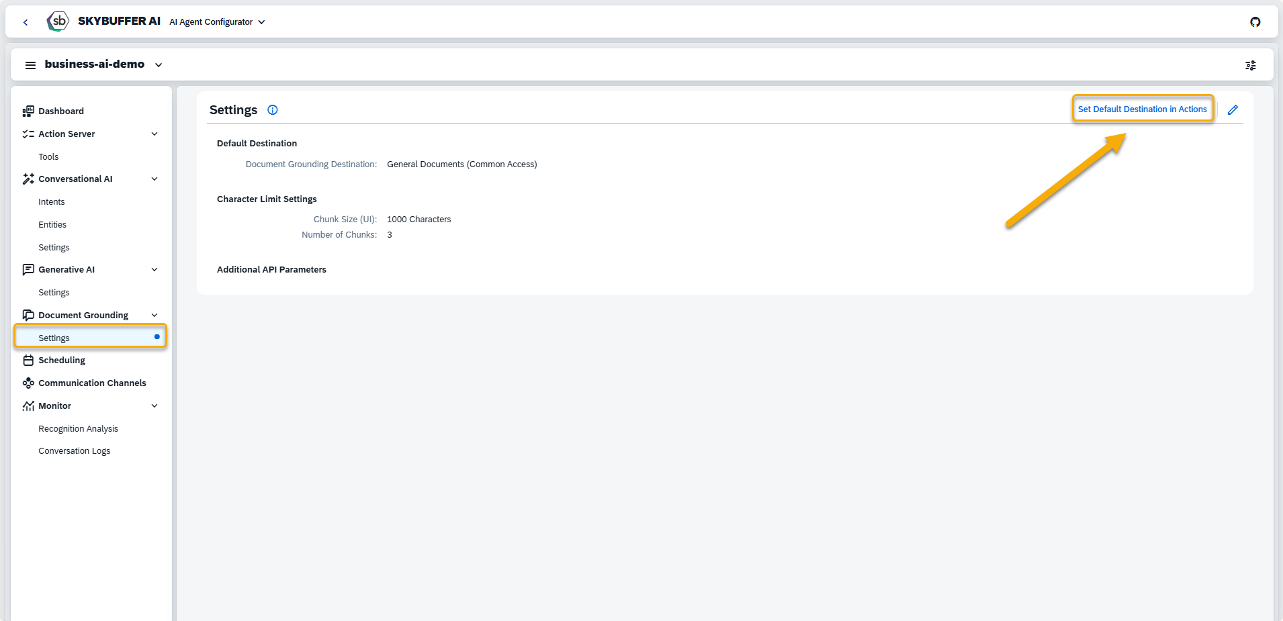Click Set Default Destination in Actions
The image size is (1283, 621).
pos(1142,109)
